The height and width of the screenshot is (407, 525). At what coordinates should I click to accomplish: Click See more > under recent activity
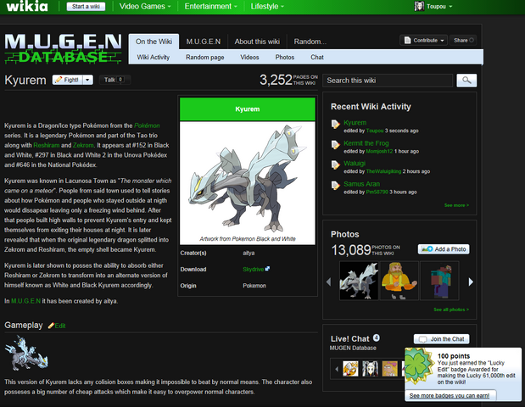click(456, 205)
